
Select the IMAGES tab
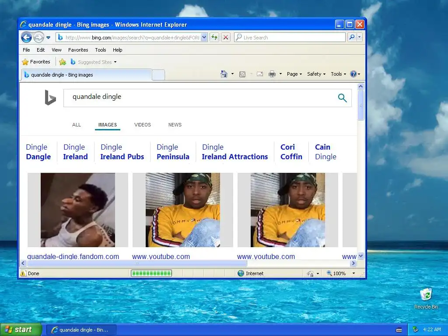(108, 125)
